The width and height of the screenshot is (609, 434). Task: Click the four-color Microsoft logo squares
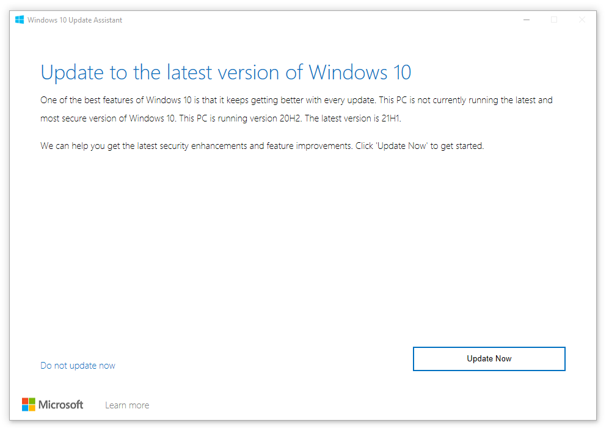(29, 405)
